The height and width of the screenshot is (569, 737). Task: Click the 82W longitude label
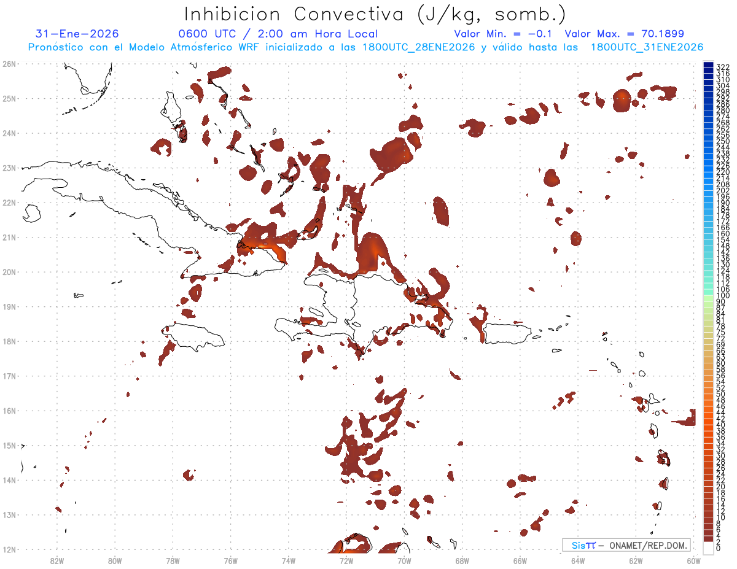coord(57,560)
